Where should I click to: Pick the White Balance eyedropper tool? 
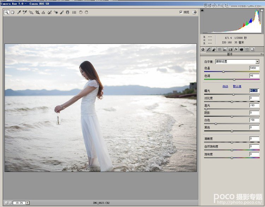[x=19, y=12]
